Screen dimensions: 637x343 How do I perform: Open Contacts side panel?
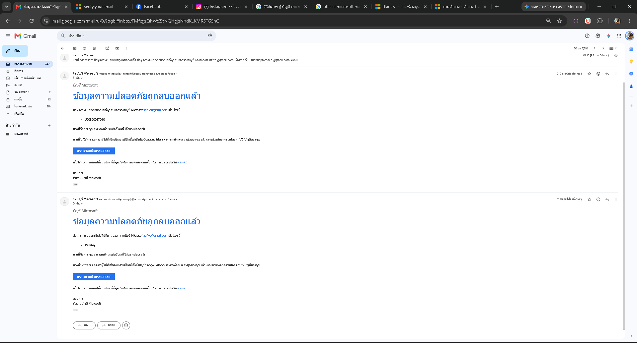tap(631, 86)
